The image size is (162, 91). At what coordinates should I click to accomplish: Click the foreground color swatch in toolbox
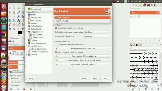click(20, 33)
